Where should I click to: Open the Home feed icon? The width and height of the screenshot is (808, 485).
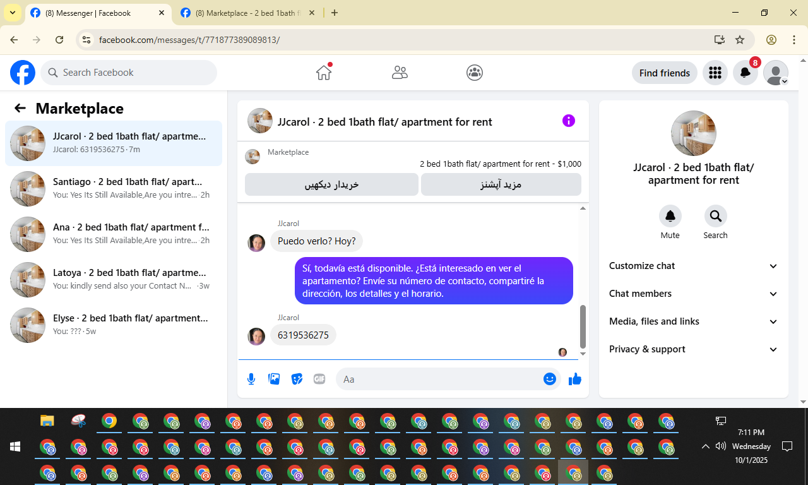[324, 73]
